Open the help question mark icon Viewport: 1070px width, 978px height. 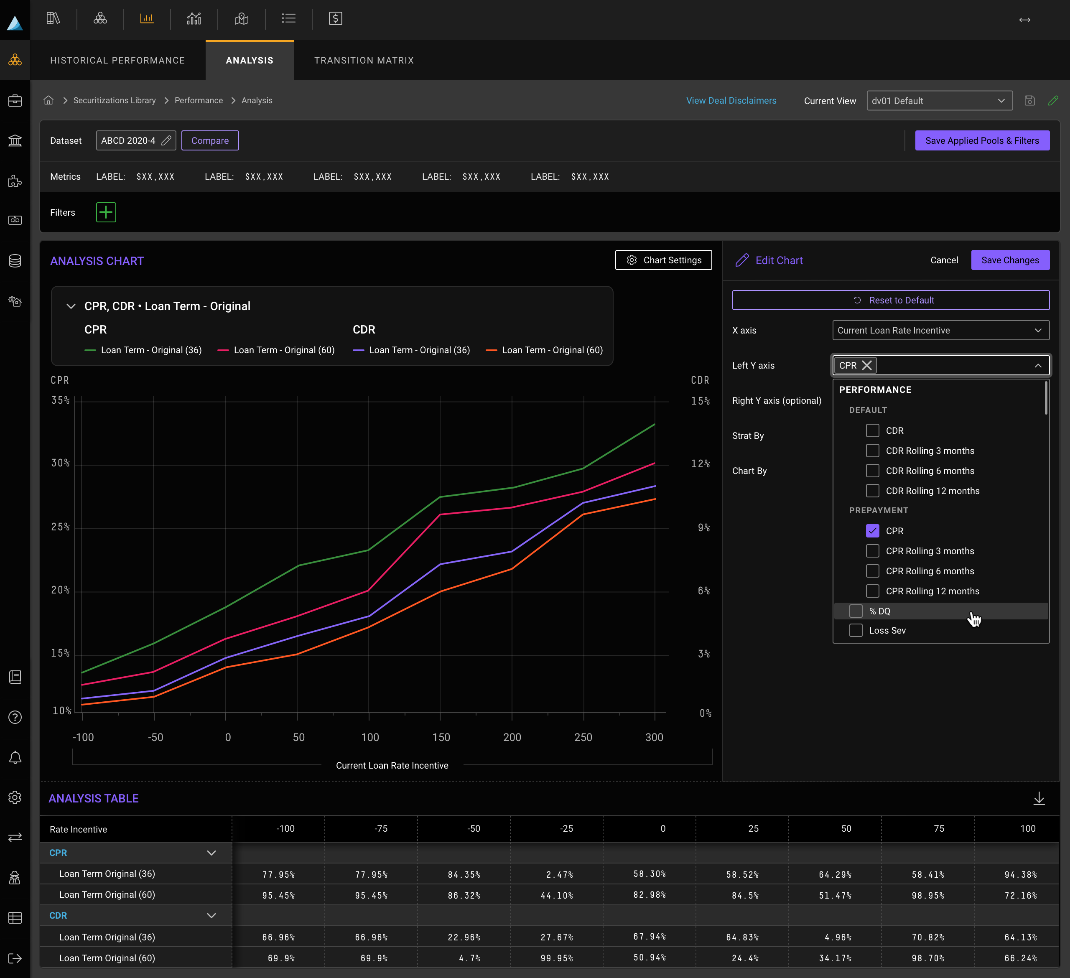pyautogui.click(x=15, y=718)
